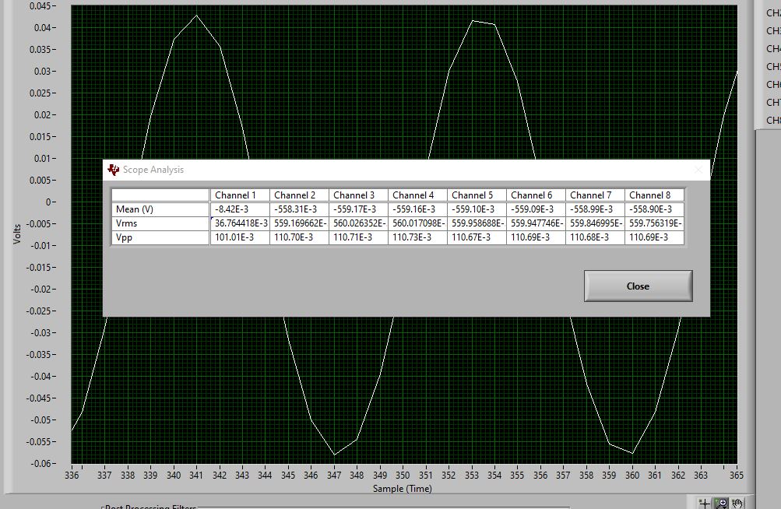Click the Texas Instruments logo in the dialog title

114,170
